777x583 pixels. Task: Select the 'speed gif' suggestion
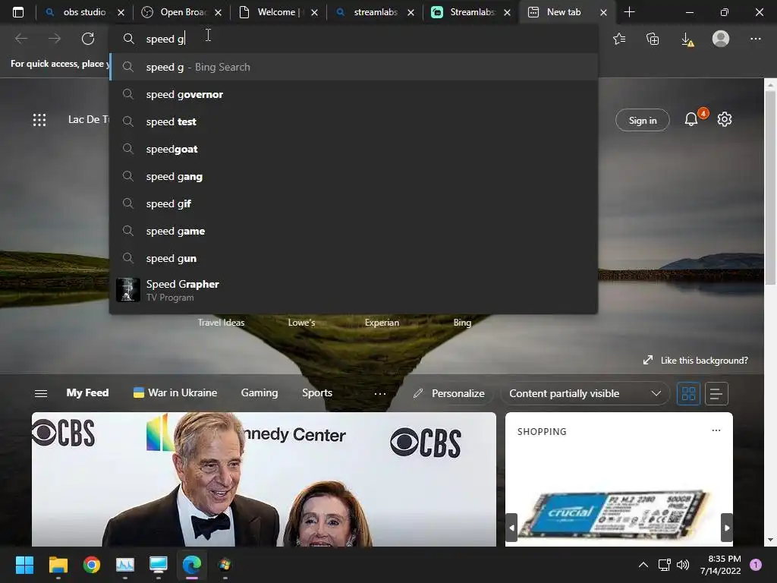pyautogui.click(x=354, y=203)
